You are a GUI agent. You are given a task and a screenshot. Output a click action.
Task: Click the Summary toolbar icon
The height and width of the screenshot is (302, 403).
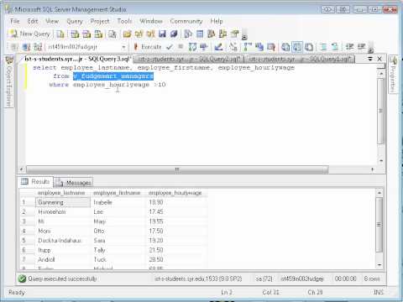tap(200, 34)
